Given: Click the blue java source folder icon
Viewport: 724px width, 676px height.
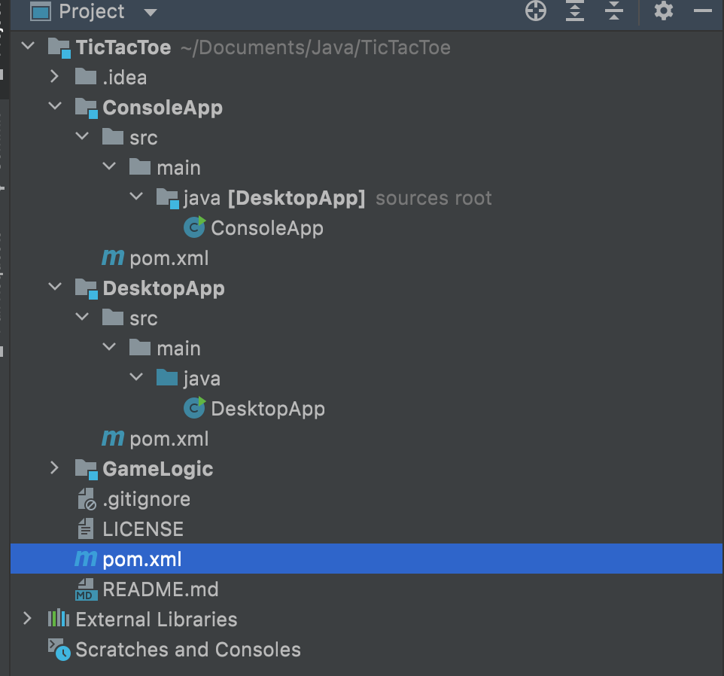Looking at the screenshot, I should [167, 377].
